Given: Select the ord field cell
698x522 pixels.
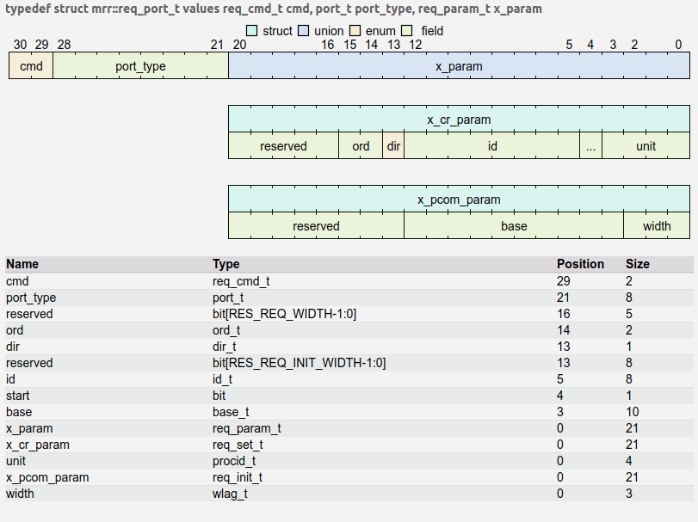Looking at the screenshot, I should pyautogui.click(x=361, y=146).
